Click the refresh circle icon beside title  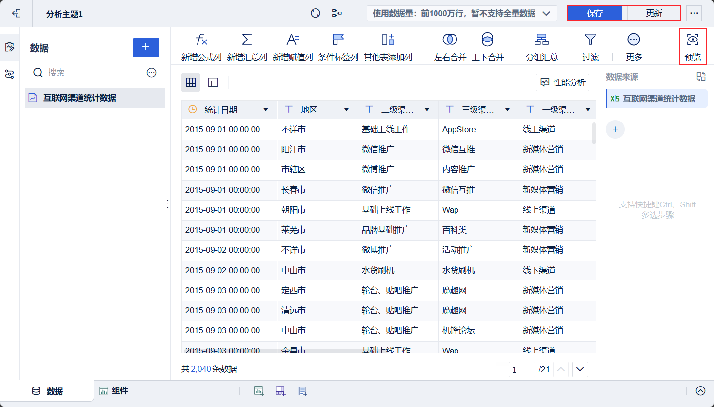pyautogui.click(x=316, y=13)
